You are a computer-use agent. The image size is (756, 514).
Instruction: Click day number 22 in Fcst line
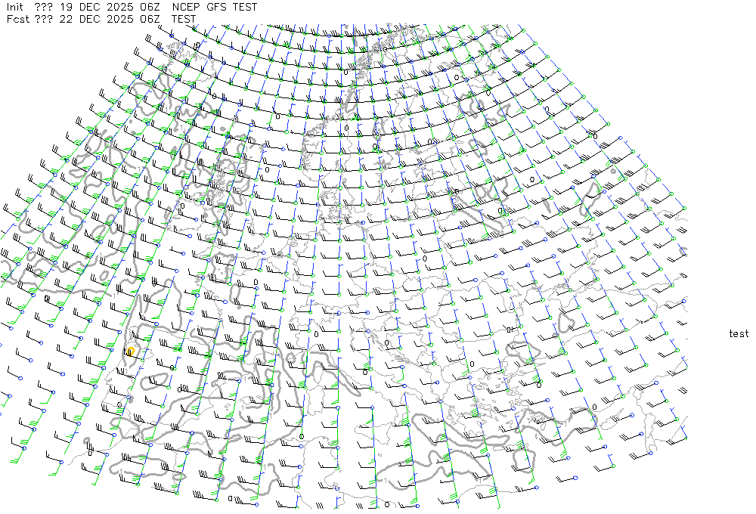click(x=66, y=19)
